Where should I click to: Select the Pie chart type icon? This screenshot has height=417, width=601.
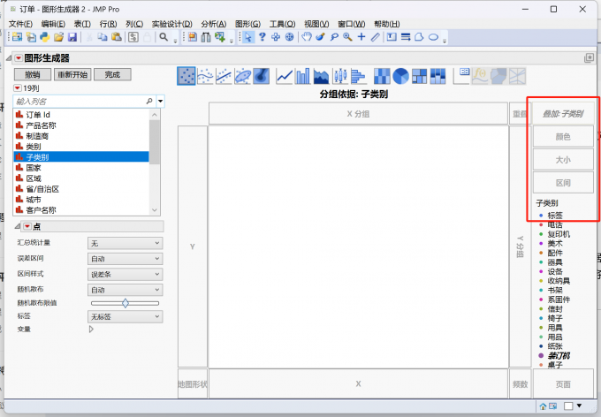pos(400,77)
